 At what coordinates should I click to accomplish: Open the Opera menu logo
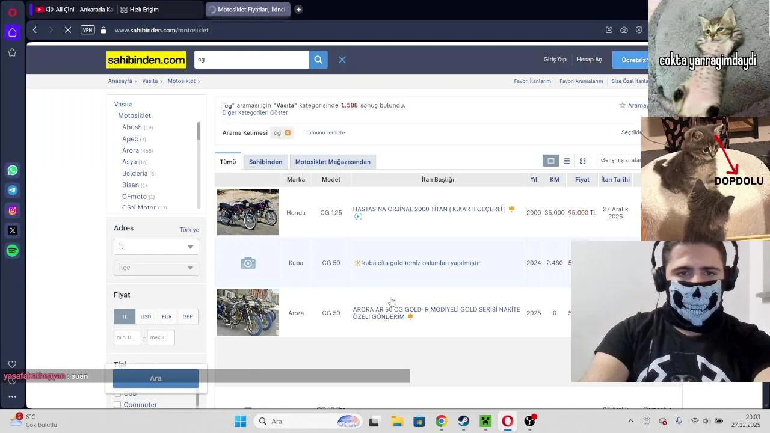(12, 12)
